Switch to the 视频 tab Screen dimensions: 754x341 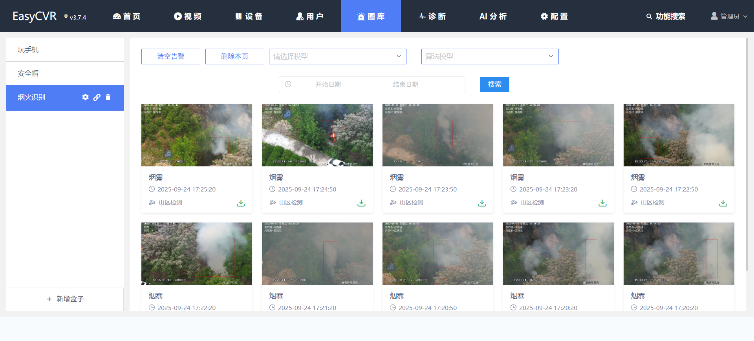click(x=188, y=16)
